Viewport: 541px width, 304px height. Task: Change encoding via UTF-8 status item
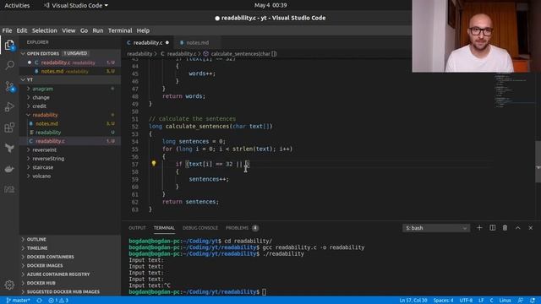pos(466,301)
